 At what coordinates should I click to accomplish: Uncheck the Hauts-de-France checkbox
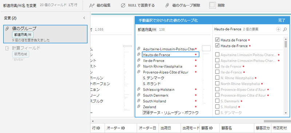217,46
